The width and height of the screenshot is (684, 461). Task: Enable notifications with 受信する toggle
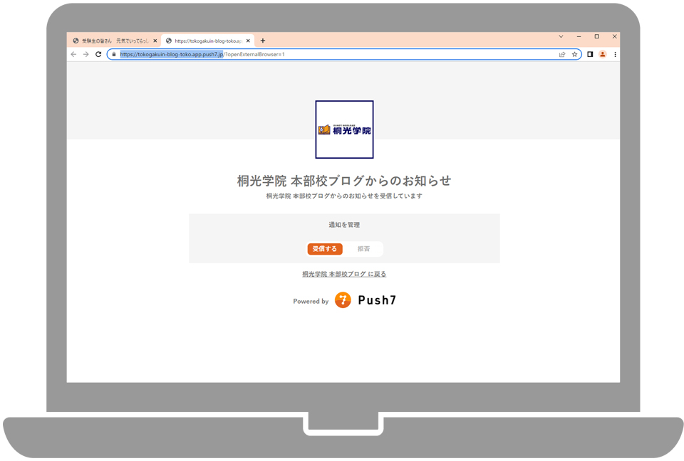click(x=325, y=249)
